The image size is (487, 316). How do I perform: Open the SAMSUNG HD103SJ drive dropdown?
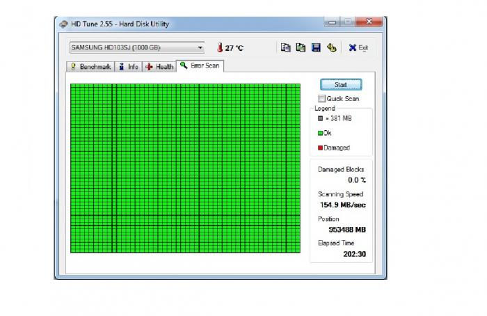point(137,47)
